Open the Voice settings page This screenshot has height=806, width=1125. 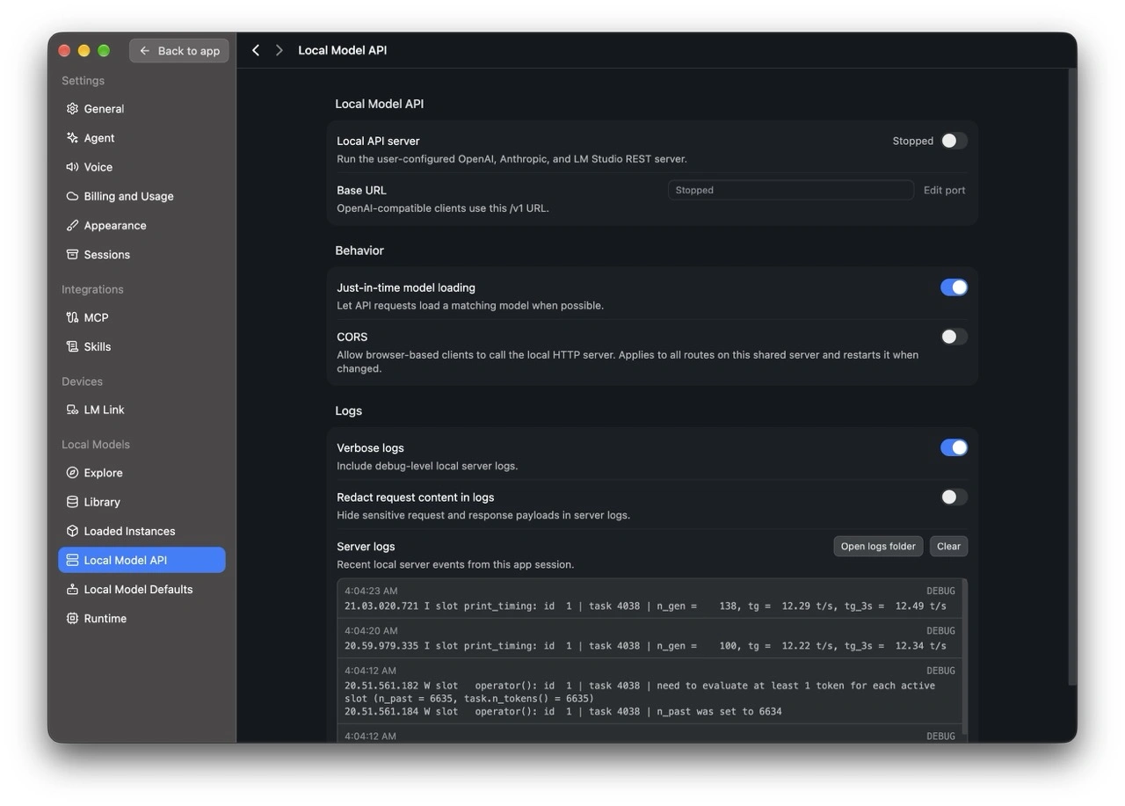point(142,167)
